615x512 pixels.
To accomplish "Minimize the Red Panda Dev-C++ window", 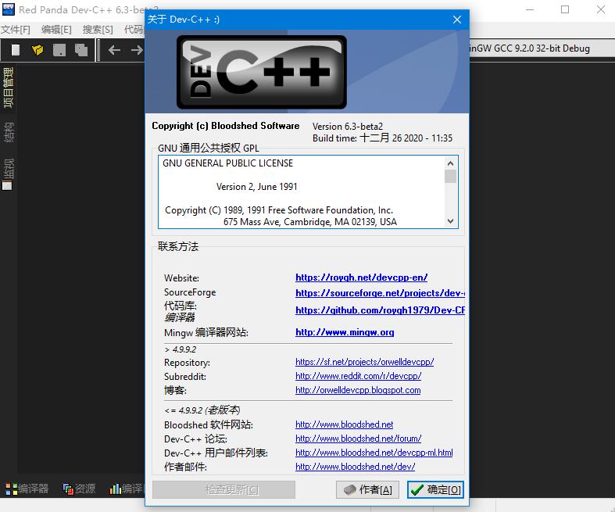I will tap(530, 9).
